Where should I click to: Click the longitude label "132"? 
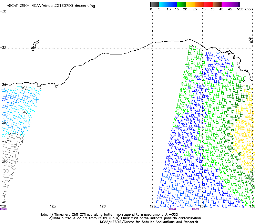203,206
